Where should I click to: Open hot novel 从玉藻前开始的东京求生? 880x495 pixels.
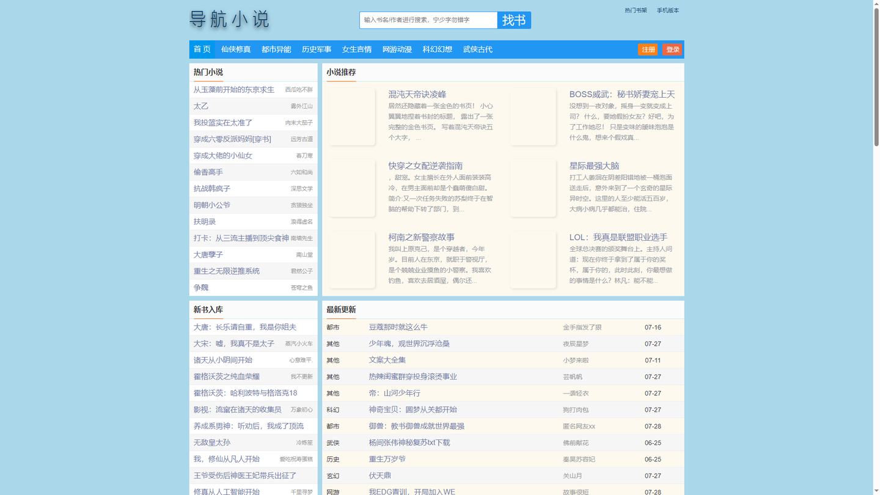click(x=234, y=90)
